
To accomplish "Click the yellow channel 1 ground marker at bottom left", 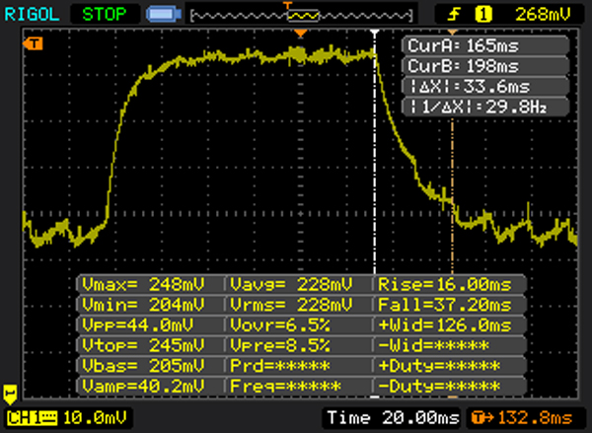I will click(x=10, y=395).
